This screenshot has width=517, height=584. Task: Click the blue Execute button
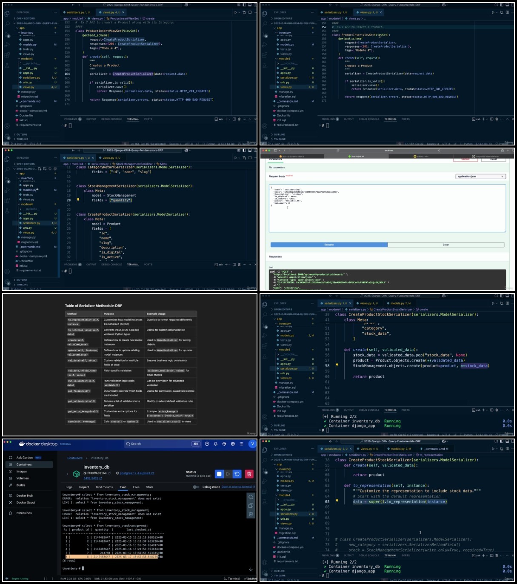pyautogui.click(x=329, y=245)
